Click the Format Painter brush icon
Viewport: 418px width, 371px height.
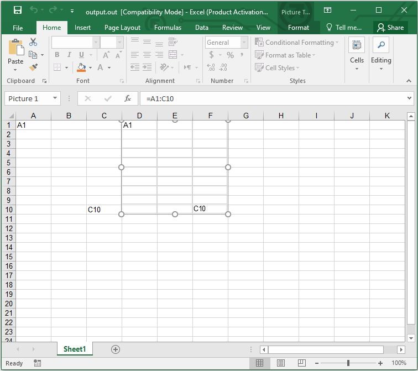[33, 67]
